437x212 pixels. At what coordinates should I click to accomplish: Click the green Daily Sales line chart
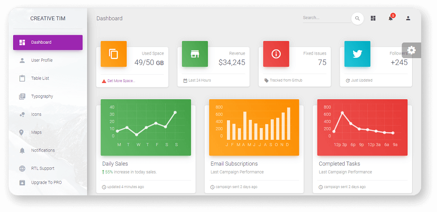(146, 127)
